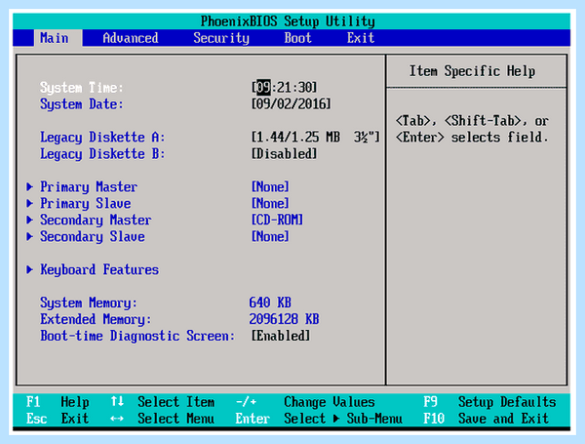Expand the Keyboard Features arrow

point(30,269)
